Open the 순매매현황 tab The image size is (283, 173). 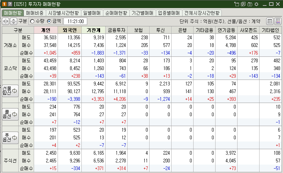(x=117, y=13)
